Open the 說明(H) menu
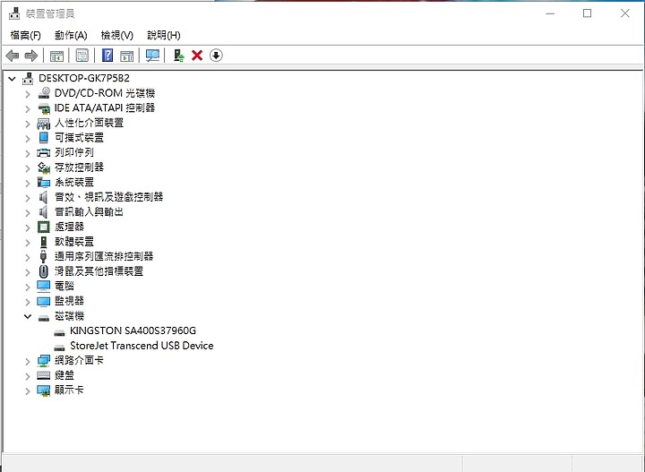This screenshot has width=645, height=472. 164,35
